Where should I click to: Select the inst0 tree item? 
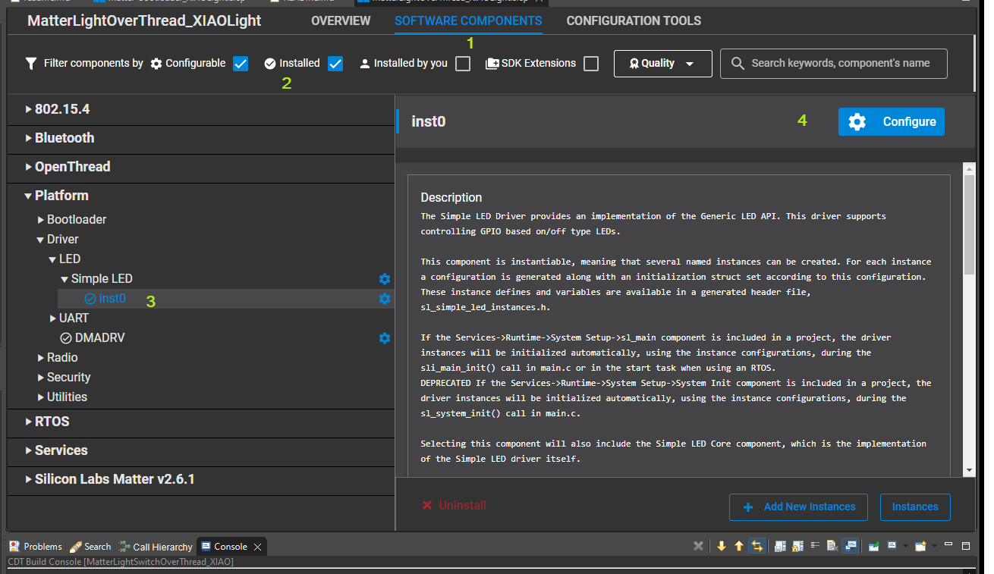[x=112, y=299]
